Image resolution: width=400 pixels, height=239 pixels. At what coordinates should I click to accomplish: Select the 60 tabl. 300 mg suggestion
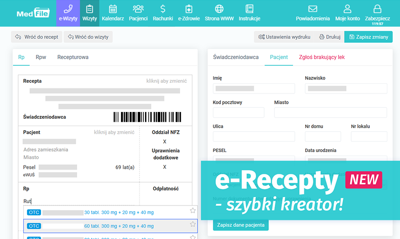pyautogui.click(x=119, y=226)
